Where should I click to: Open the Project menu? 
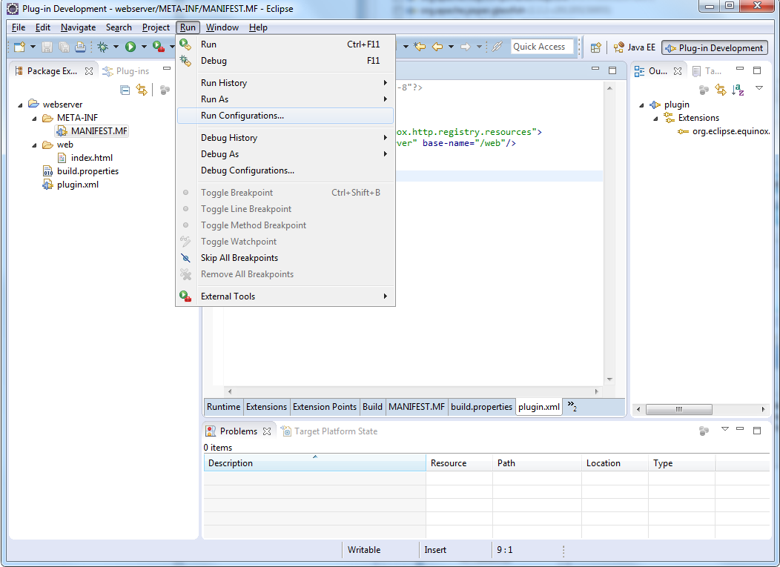(x=156, y=27)
